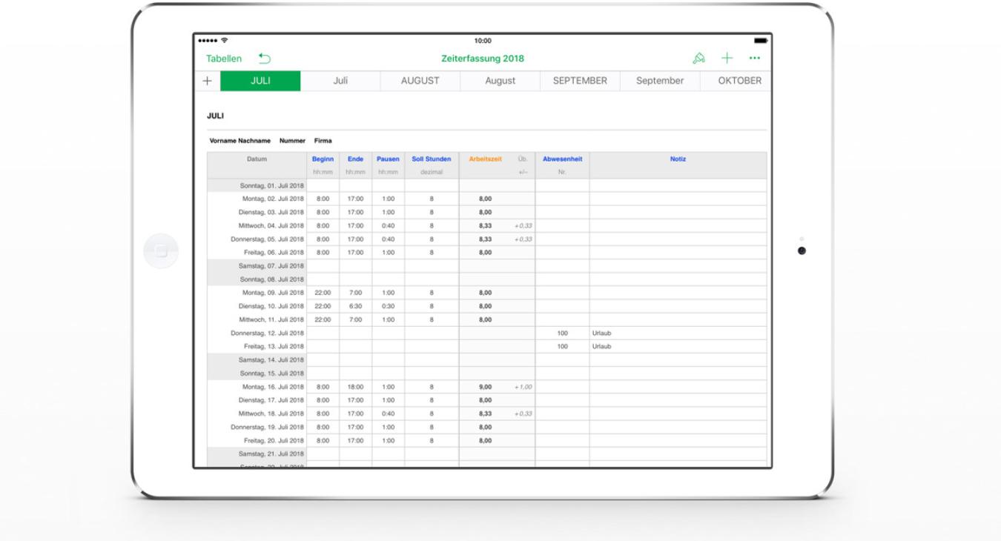1001x541 pixels.
Task: Select the Notiz column header
Action: pos(678,159)
